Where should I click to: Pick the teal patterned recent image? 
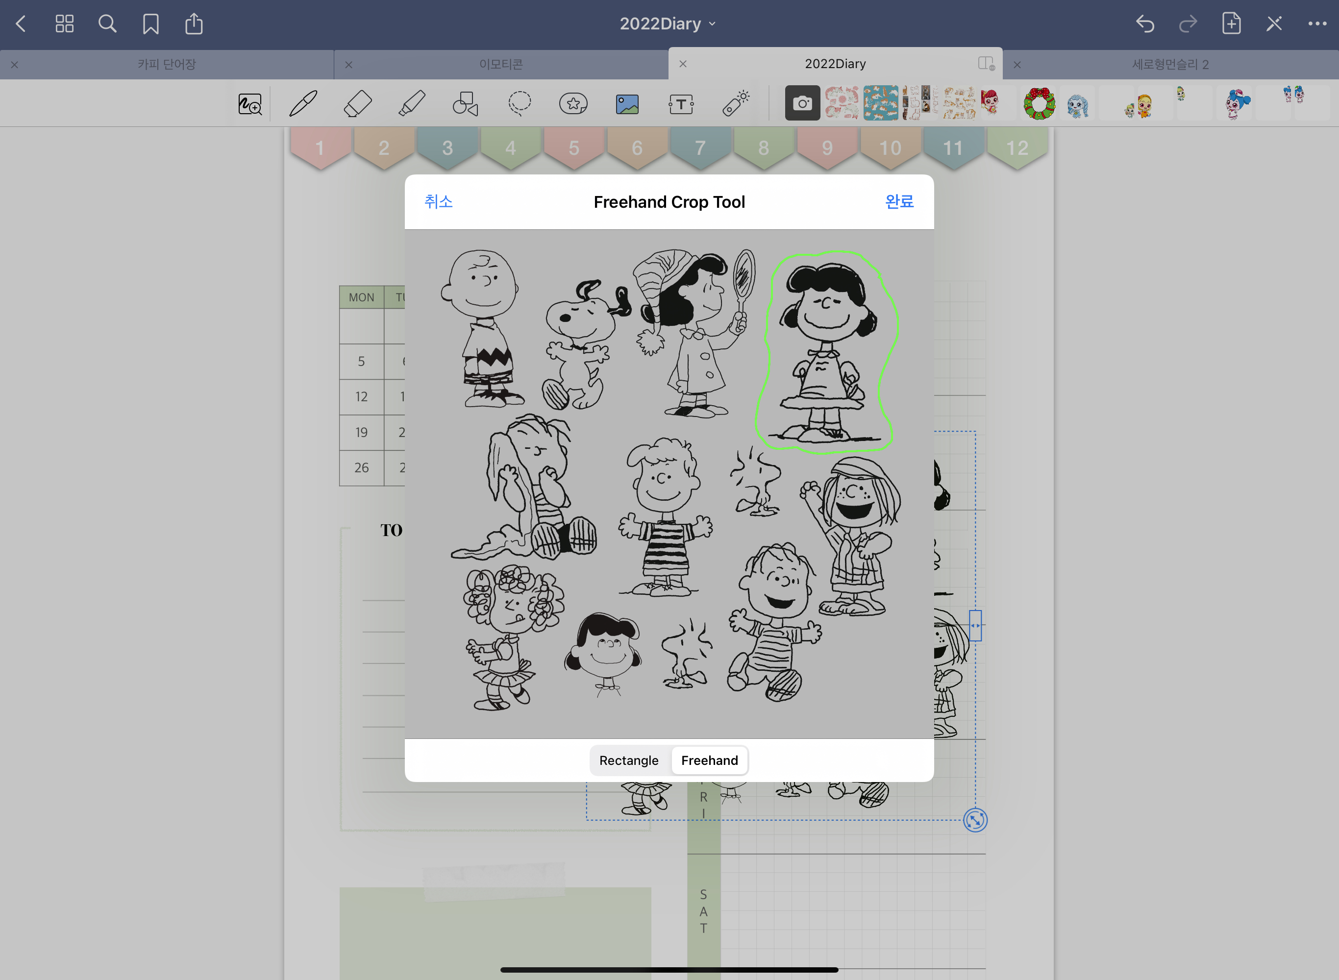point(880,103)
